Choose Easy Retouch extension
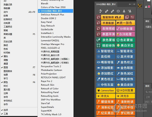 [x=55, y=26]
